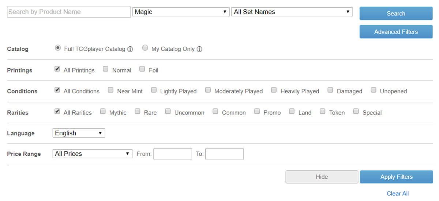The width and height of the screenshot is (439, 201).
Task: Click info icon beside My Catalog Only
Action: click(199, 49)
